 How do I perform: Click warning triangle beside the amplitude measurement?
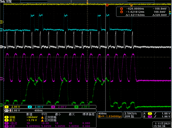[42, 117]
